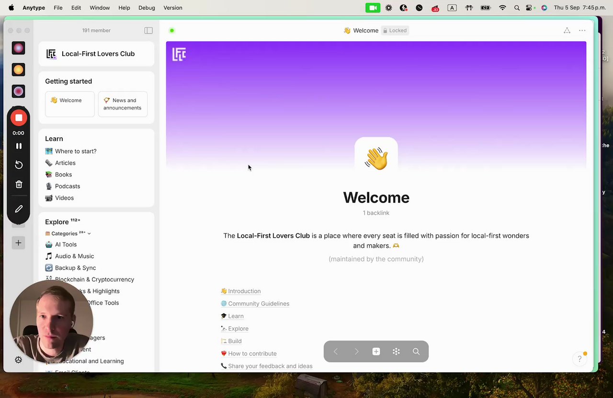Viewport: 613px width, 398px height.
Task: Go forward with the navigation arrow
Action: (x=356, y=352)
